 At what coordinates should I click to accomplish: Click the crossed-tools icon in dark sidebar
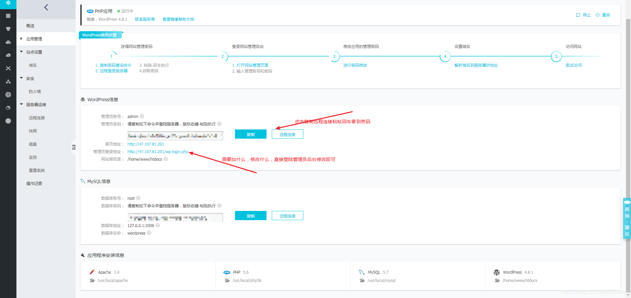[x=8, y=68]
